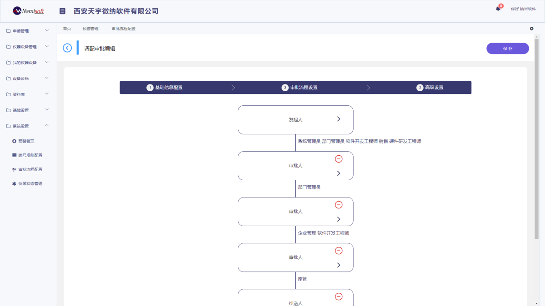The width and height of the screenshot is (545, 306).
Task: Remove the 库管 审批人 node
Action: tap(339, 250)
